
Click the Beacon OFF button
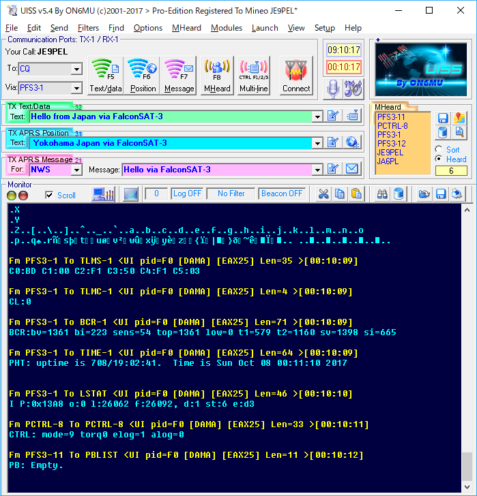[281, 193]
